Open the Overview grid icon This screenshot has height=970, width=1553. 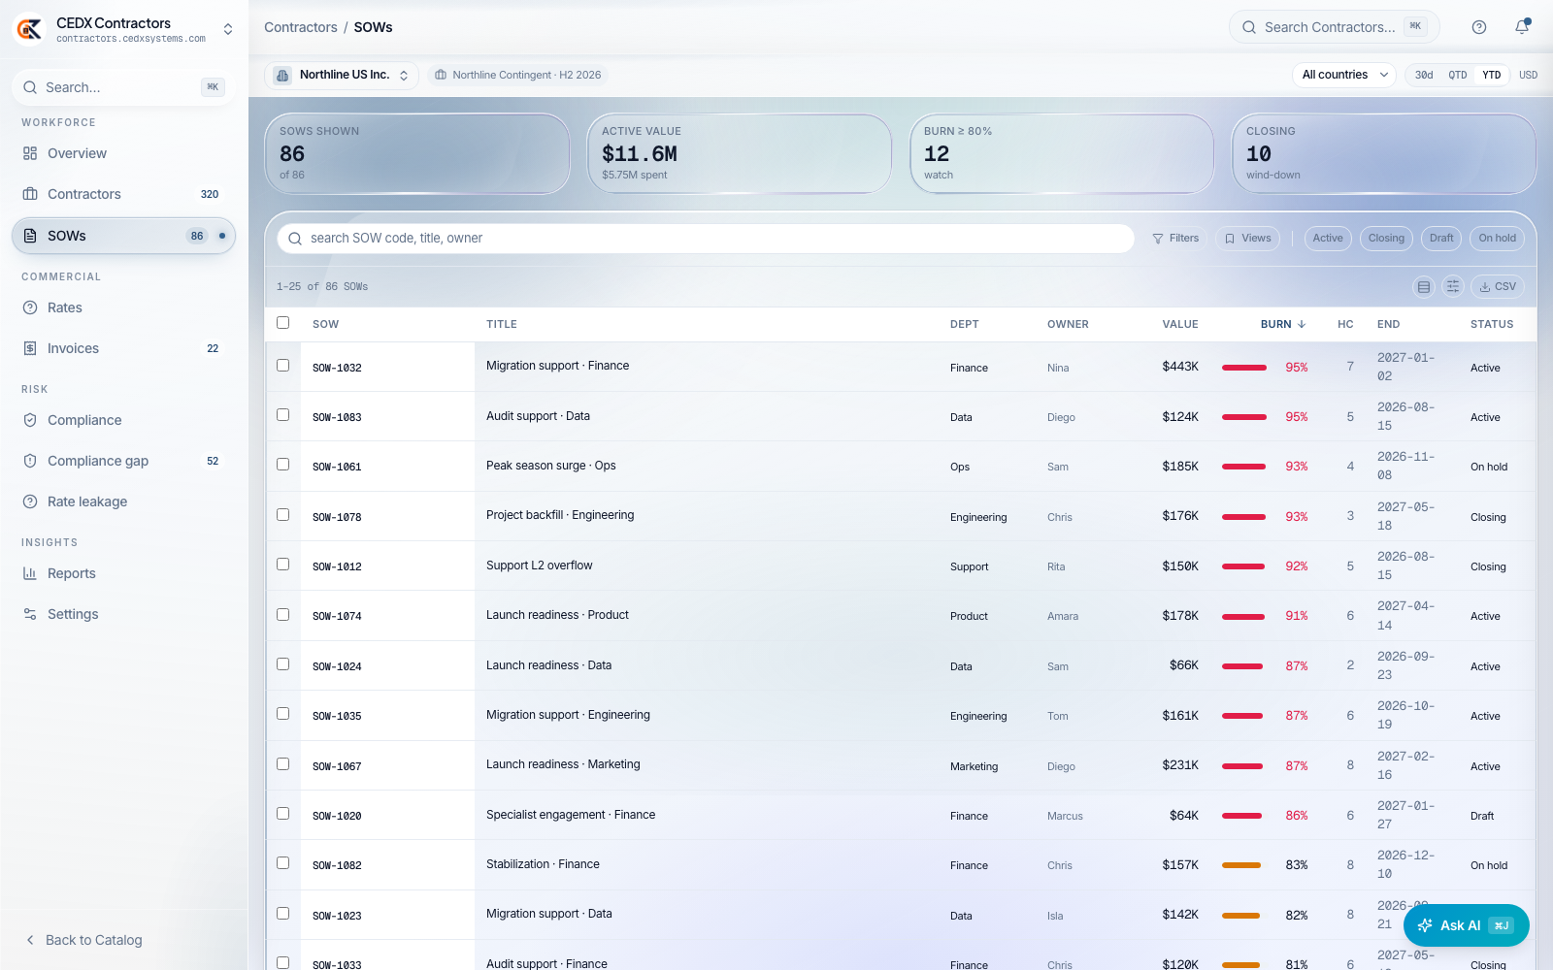pyautogui.click(x=30, y=153)
